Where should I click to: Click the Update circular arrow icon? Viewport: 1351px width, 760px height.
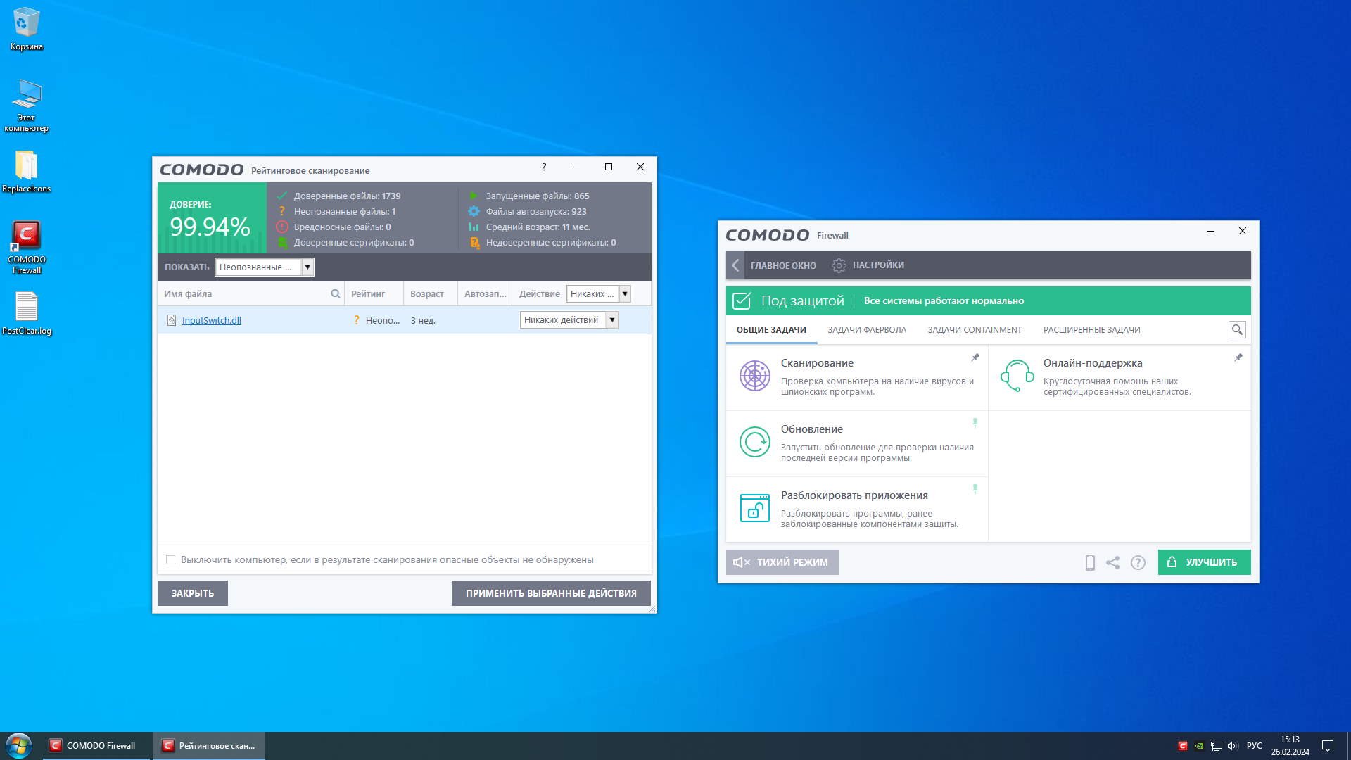click(x=754, y=442)
